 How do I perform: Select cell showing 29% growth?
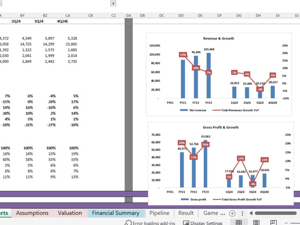(45, 102)
